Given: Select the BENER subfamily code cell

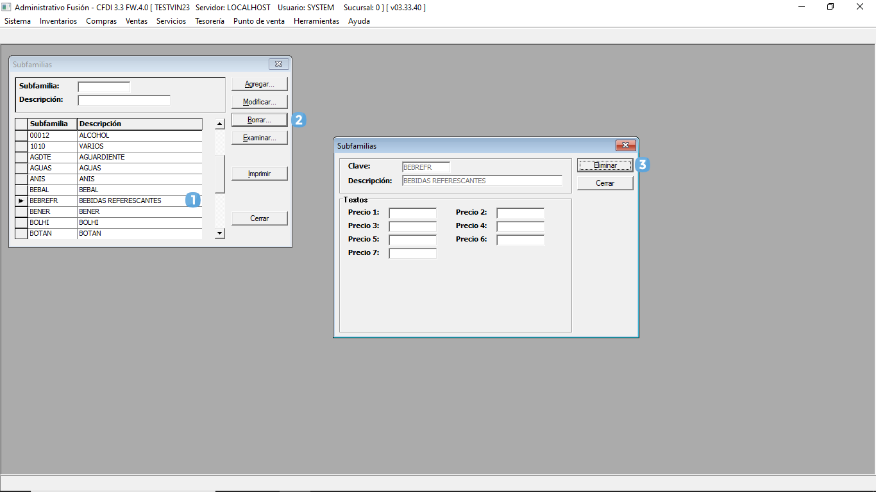Looking at the screenshot, I should (x=53, y=212).
